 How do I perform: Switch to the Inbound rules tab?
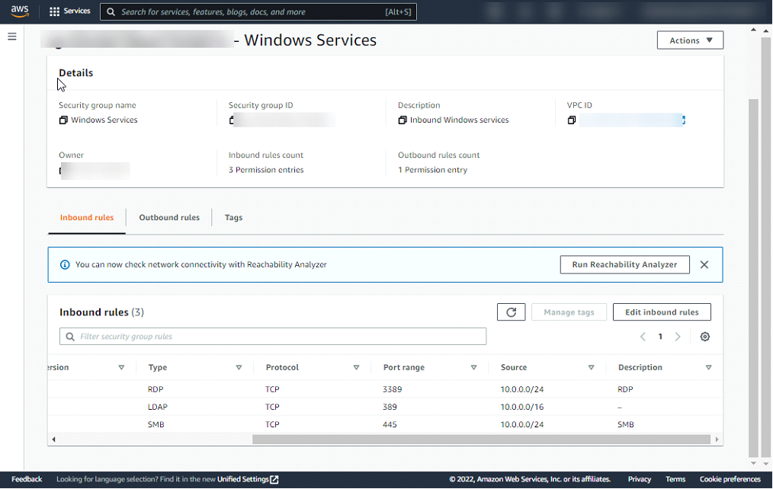click(87, 218)
